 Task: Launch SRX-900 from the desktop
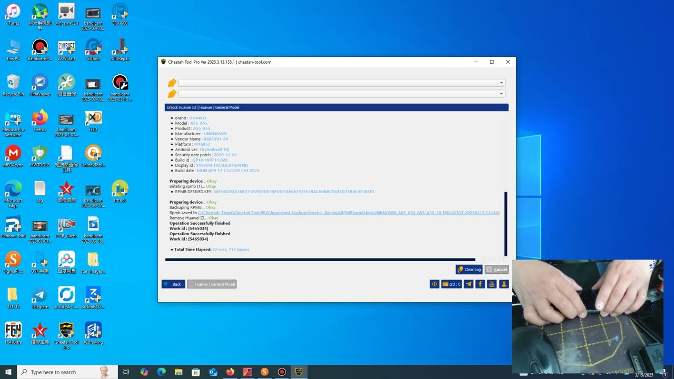tap(120, 14)
